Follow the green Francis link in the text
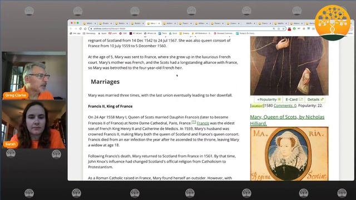The image size is (356, 200). 203,123
